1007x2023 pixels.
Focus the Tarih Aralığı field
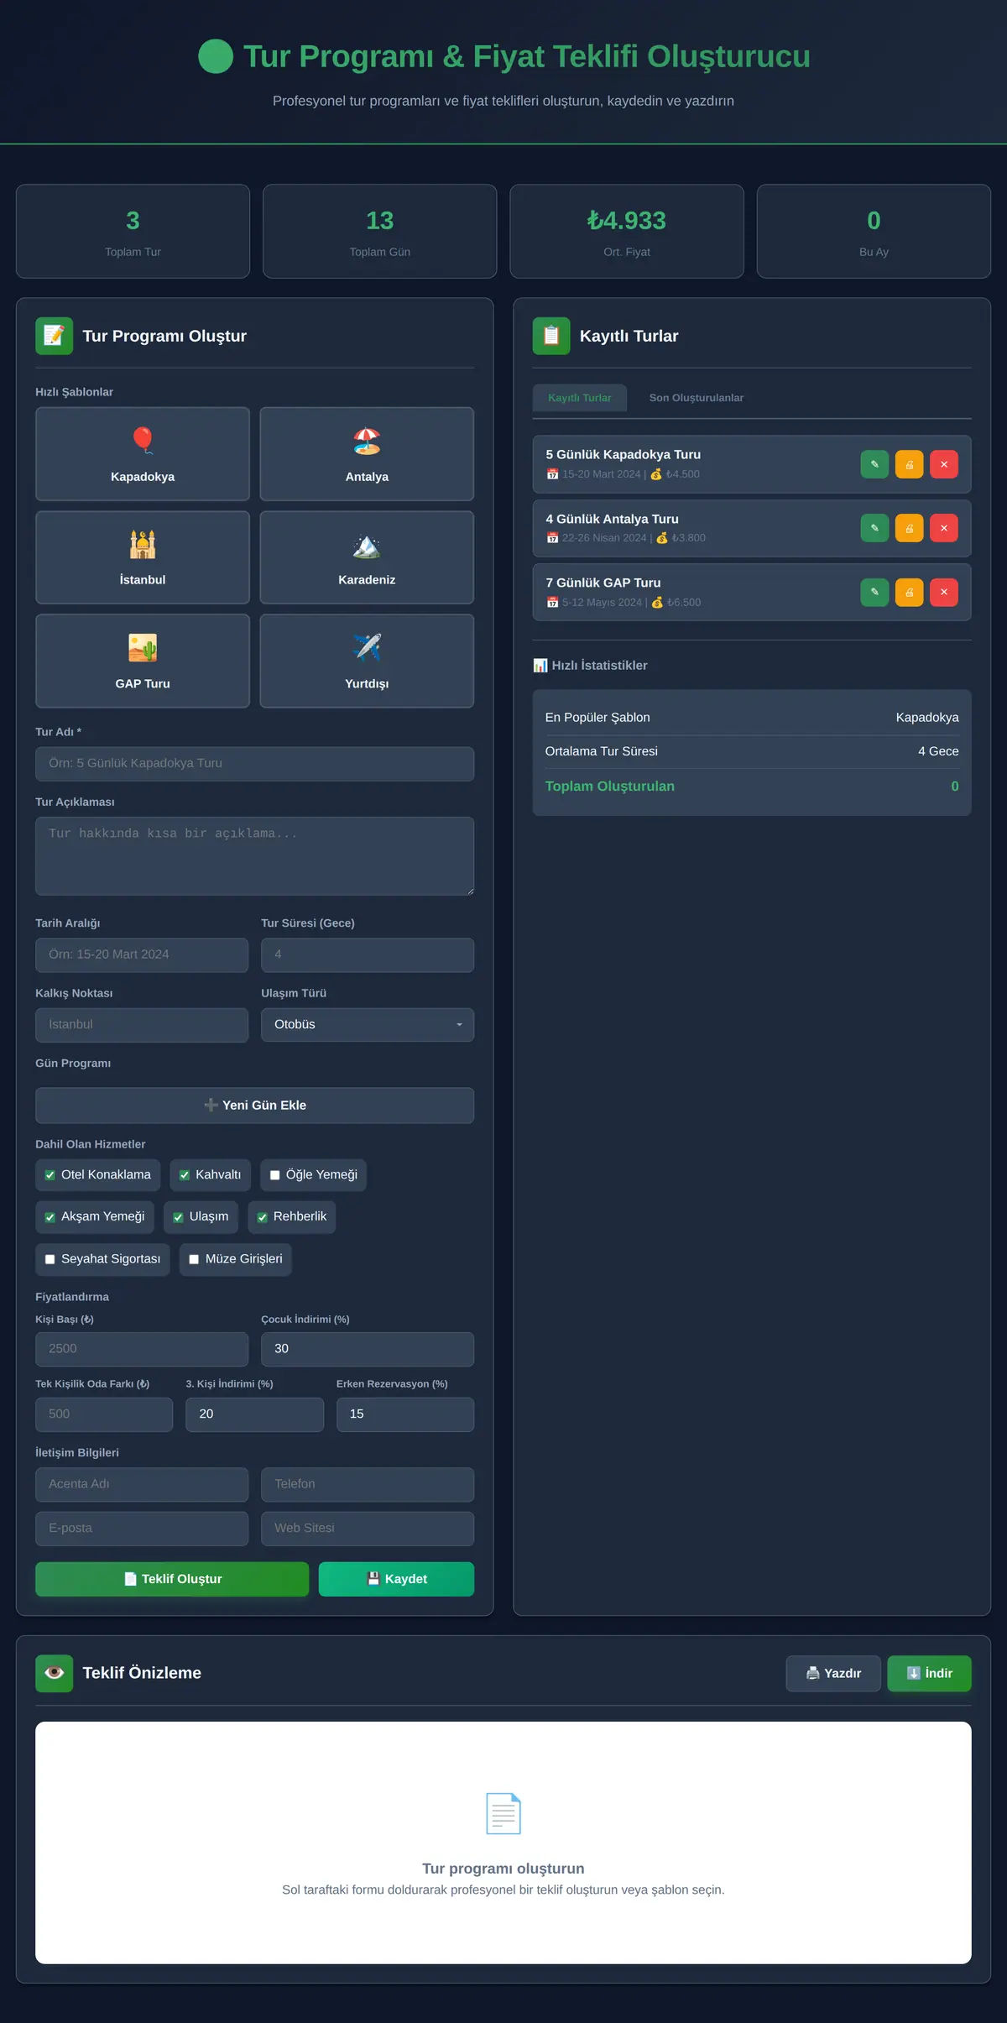click(142, 955)
